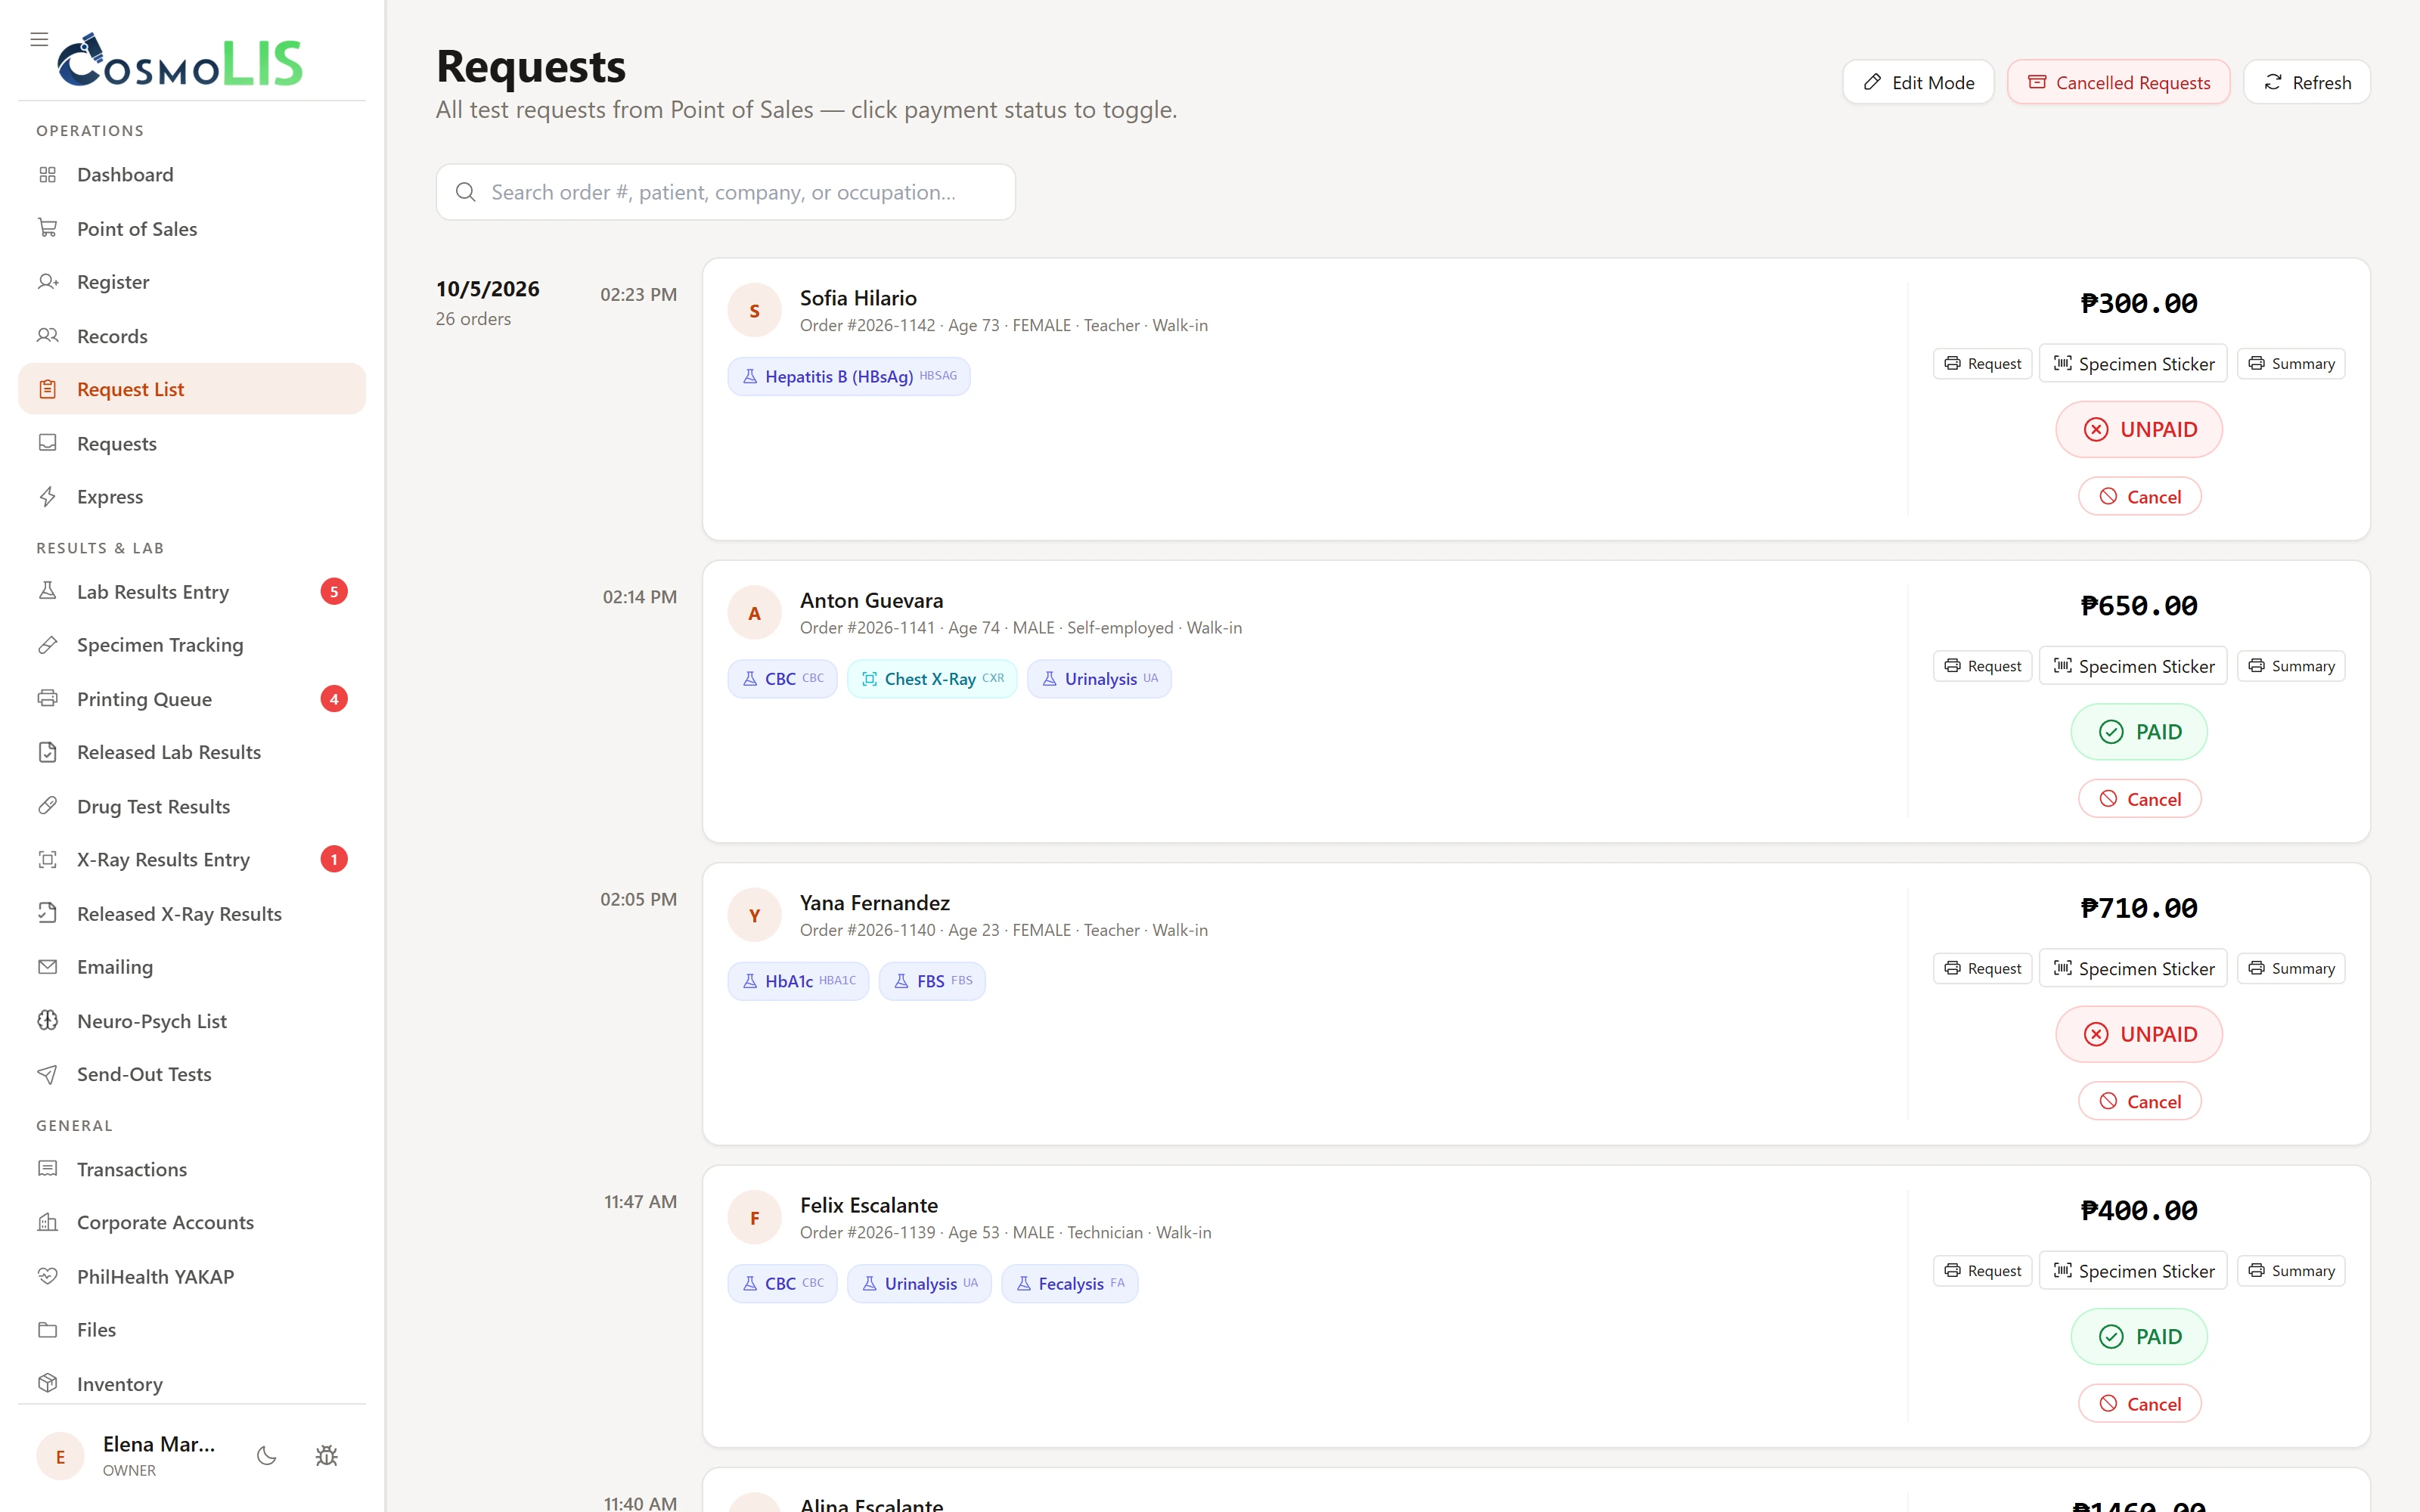Image resolution: width=2420 pixels, height=1512 pixels.
Task: Open the Inventory page
Action: [192, 1384]
